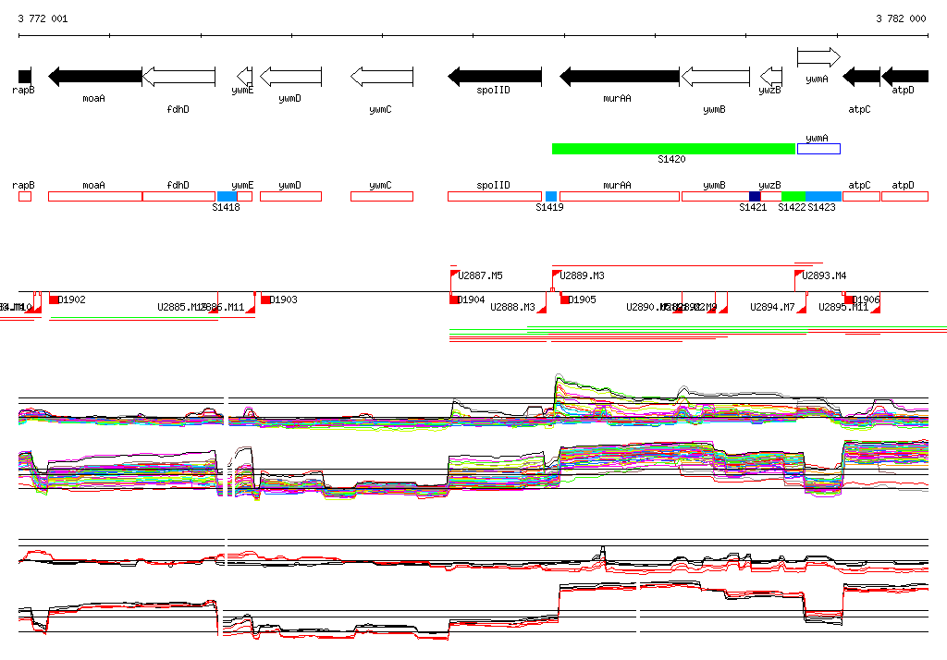Click the black rapB gene block in top track
The image size is (947, 660).
[25, 77]
